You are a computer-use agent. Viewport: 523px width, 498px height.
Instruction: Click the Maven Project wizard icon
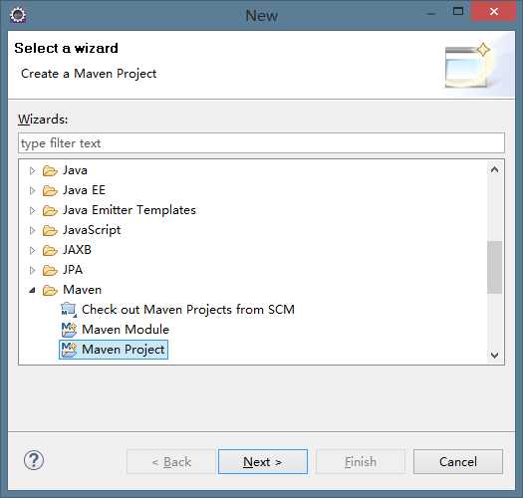click(x=69, y=350)
